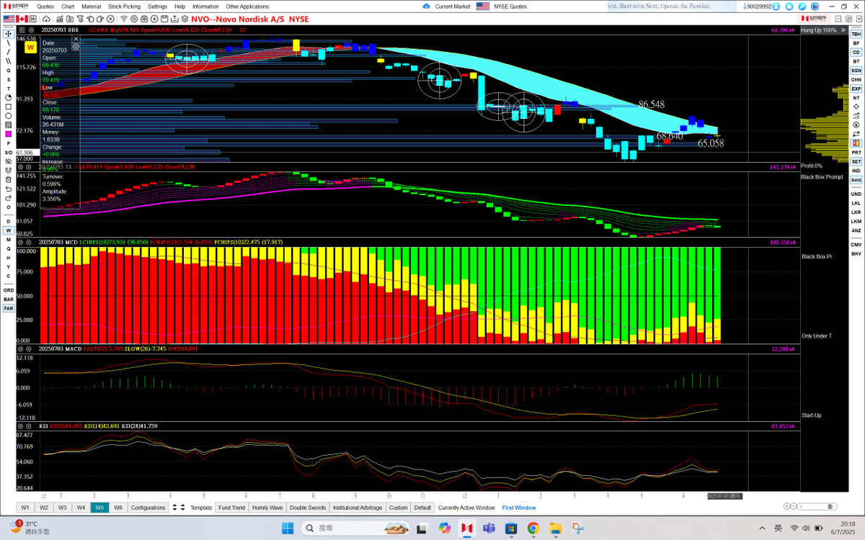
Task: Open the Other Applications menu
Action: [x=247, y=6]
